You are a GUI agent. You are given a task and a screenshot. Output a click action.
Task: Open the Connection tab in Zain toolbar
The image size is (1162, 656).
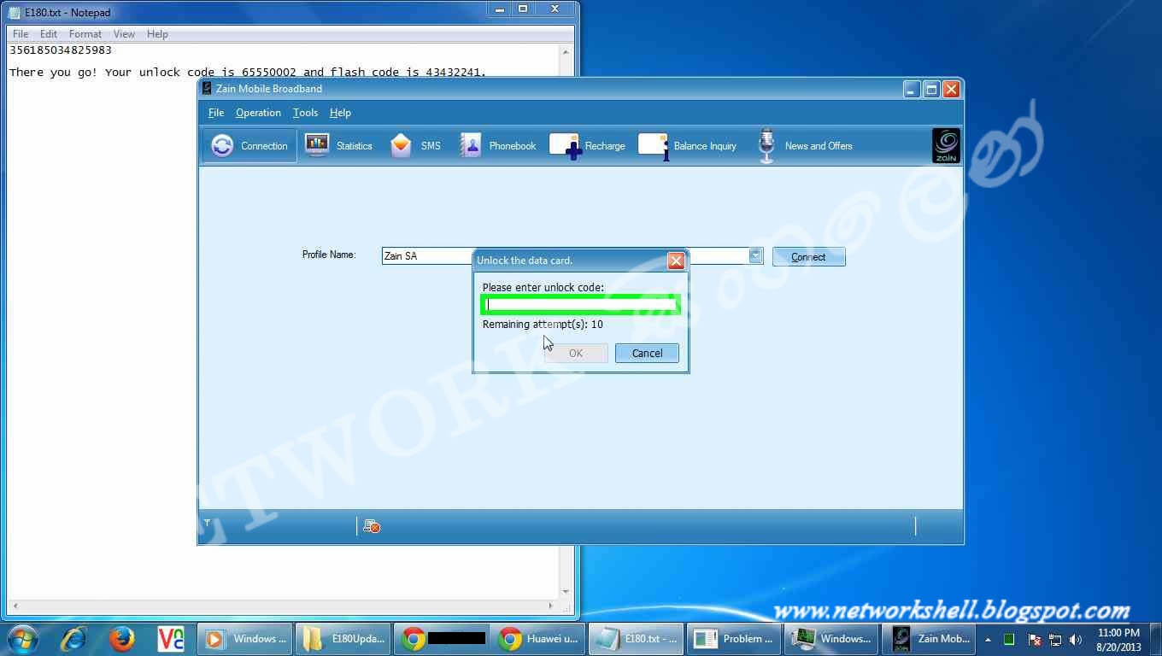tap(249, 146)
